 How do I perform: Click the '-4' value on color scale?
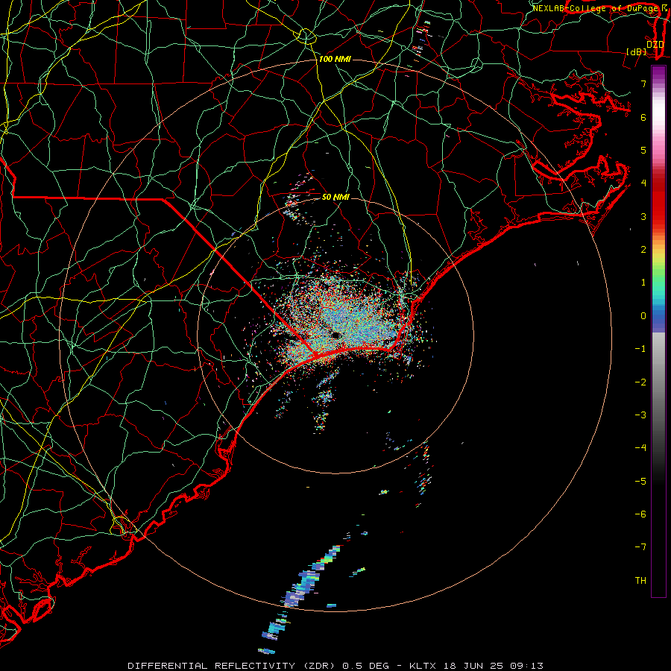click(640, 448)
